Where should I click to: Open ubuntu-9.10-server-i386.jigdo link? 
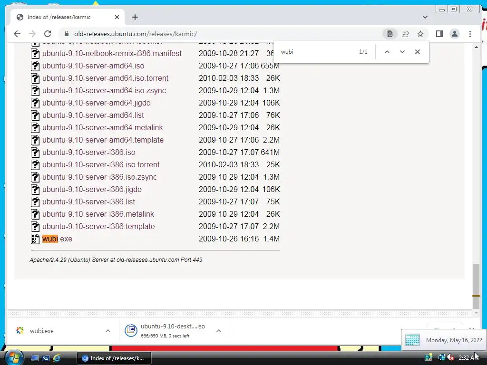[x=92, y=189]
